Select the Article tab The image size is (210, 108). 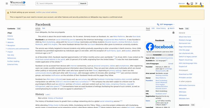[x=38, y=28]
